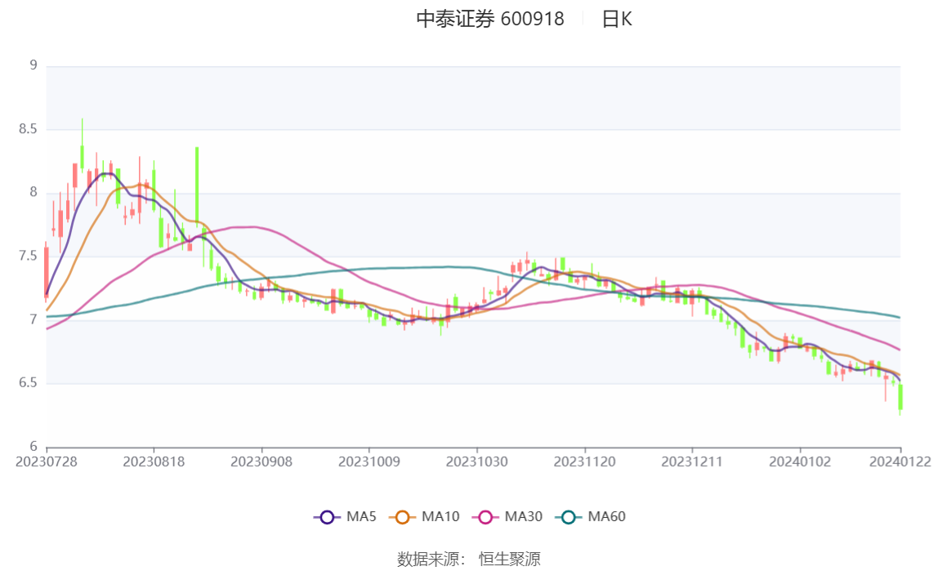Click the last green candlestick at 20240122
This screenshot has width=938, height=571.
tap(900, 398)
